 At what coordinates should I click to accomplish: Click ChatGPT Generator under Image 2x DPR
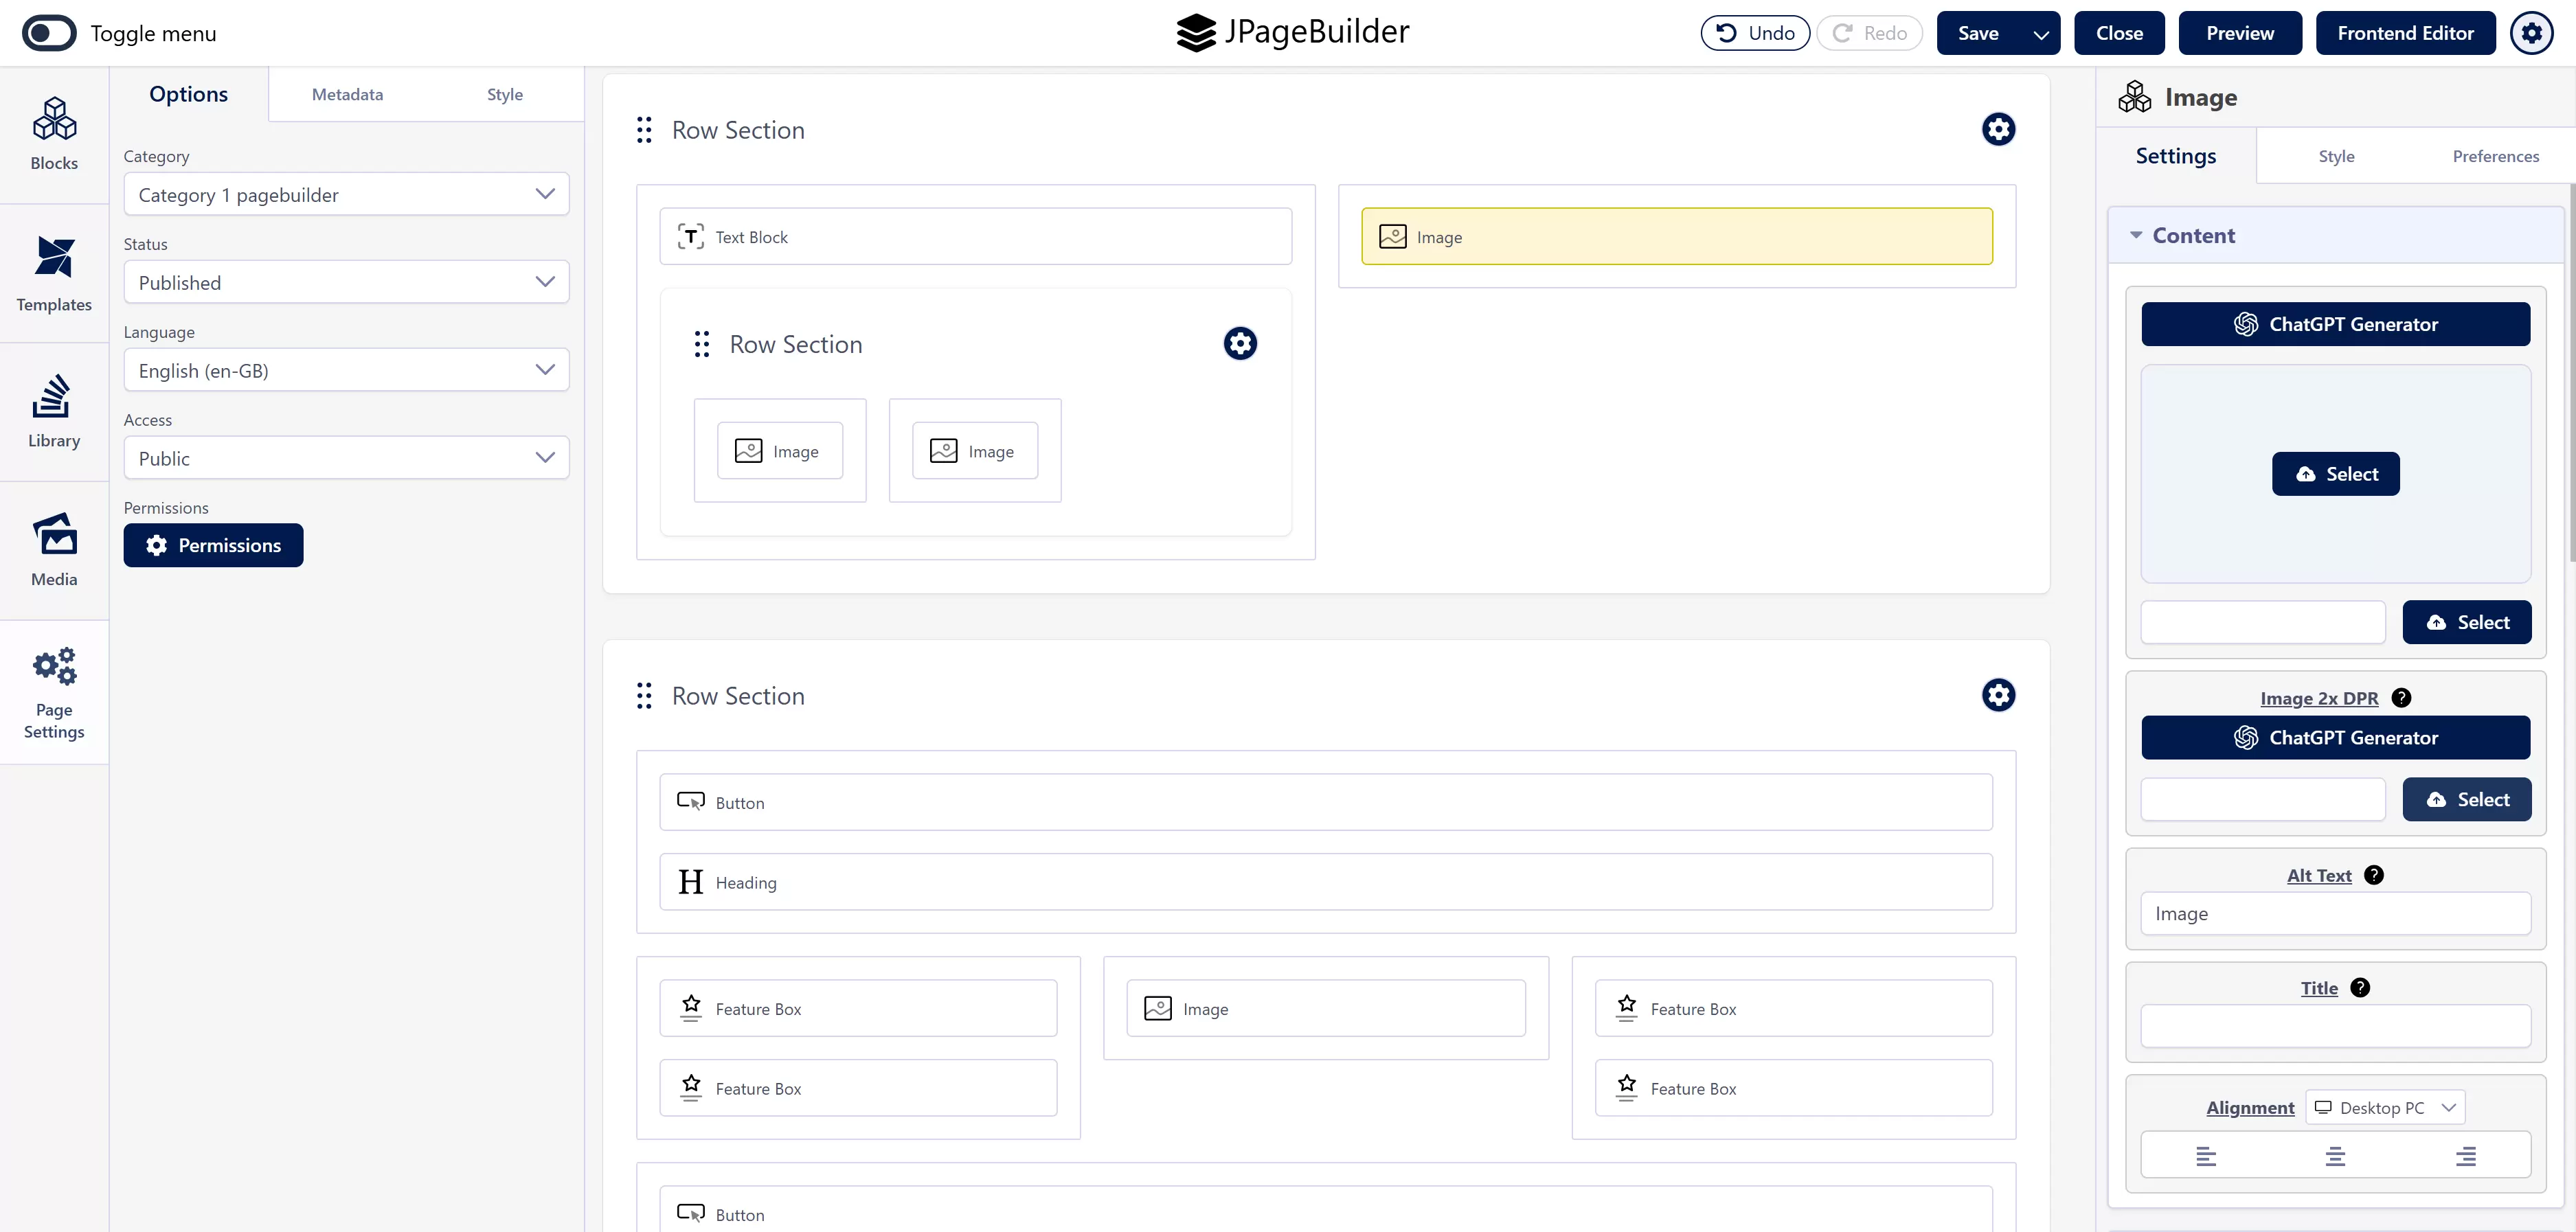click(2335, 737)
